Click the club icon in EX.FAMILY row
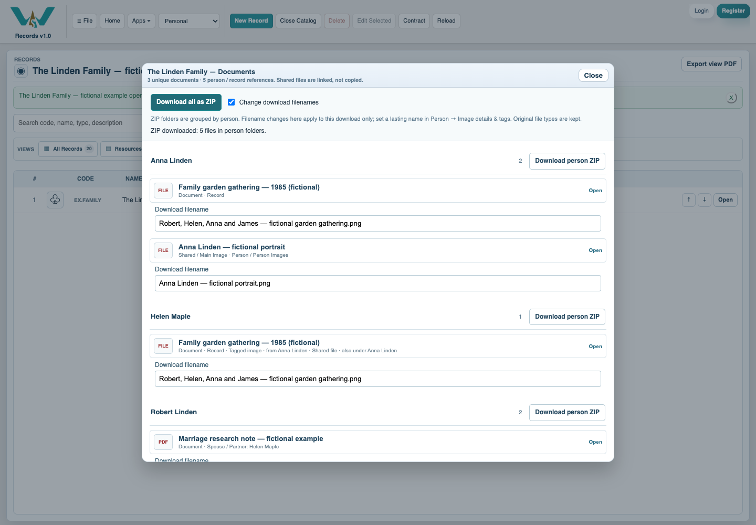 55,200
